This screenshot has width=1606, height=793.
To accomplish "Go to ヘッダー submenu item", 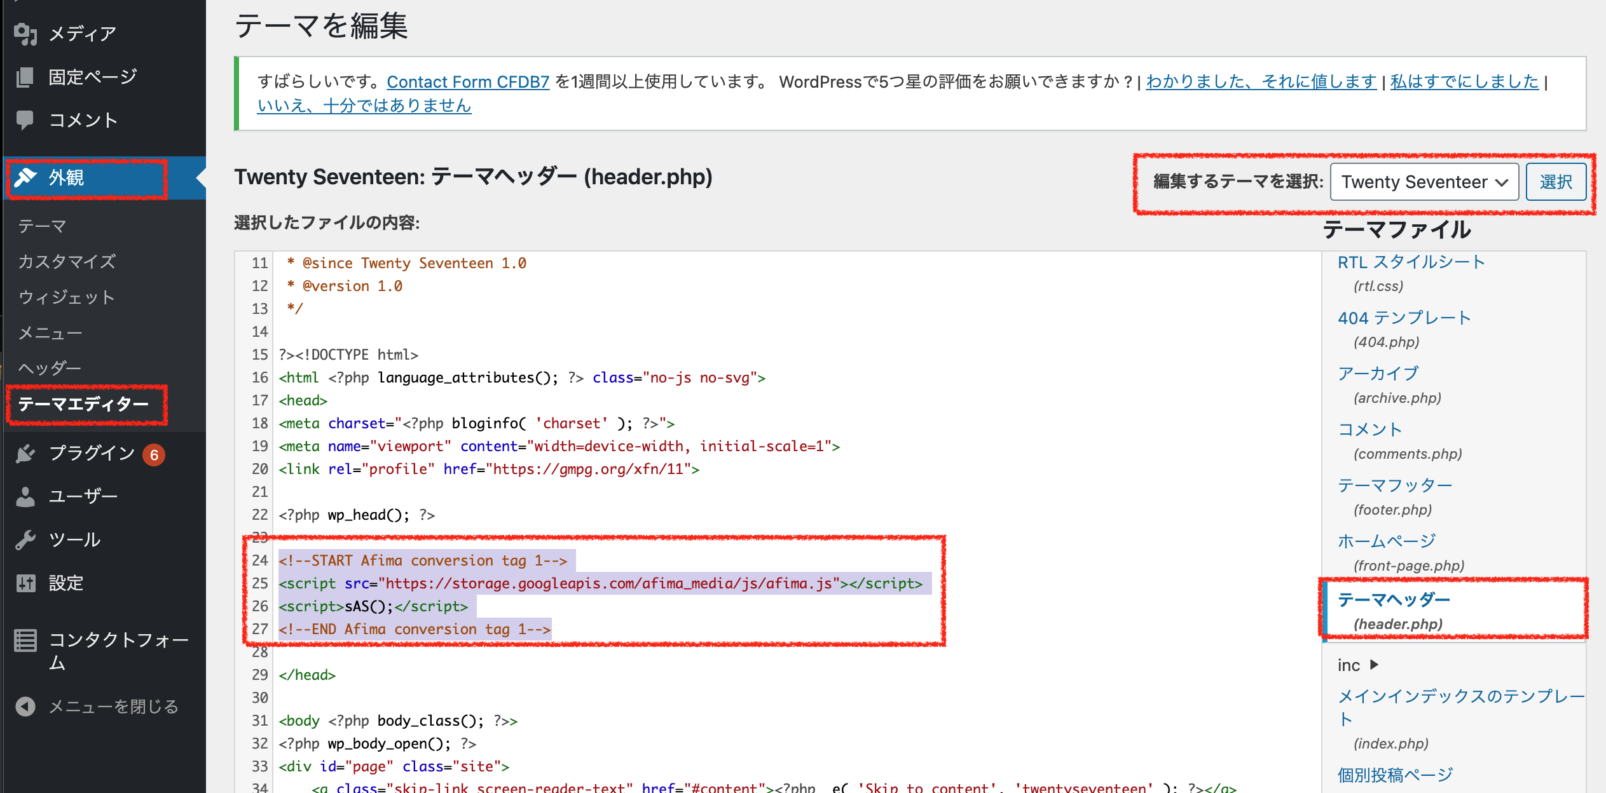I will pos(50,369).
